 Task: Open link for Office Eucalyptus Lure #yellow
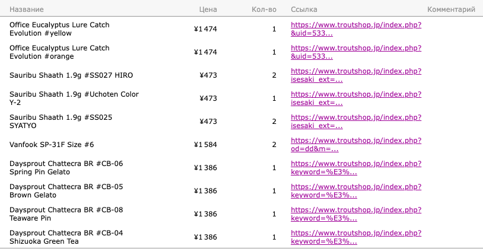pyautogui.click(x=356, y=29)
